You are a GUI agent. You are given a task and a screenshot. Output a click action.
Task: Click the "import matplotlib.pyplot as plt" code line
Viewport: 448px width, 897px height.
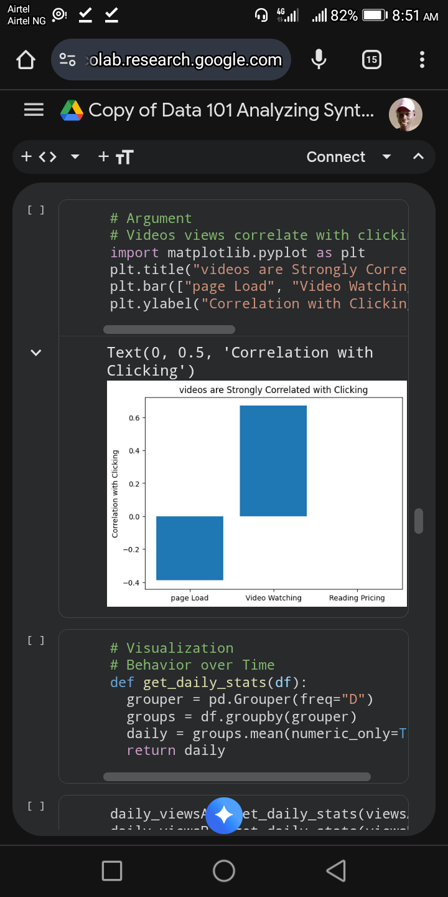238,252
